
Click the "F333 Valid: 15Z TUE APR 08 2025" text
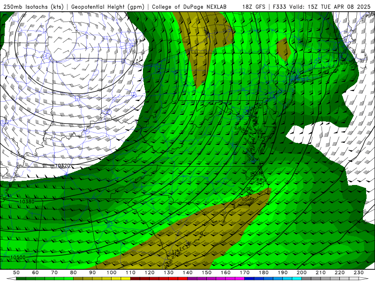(x=322, y=7)
